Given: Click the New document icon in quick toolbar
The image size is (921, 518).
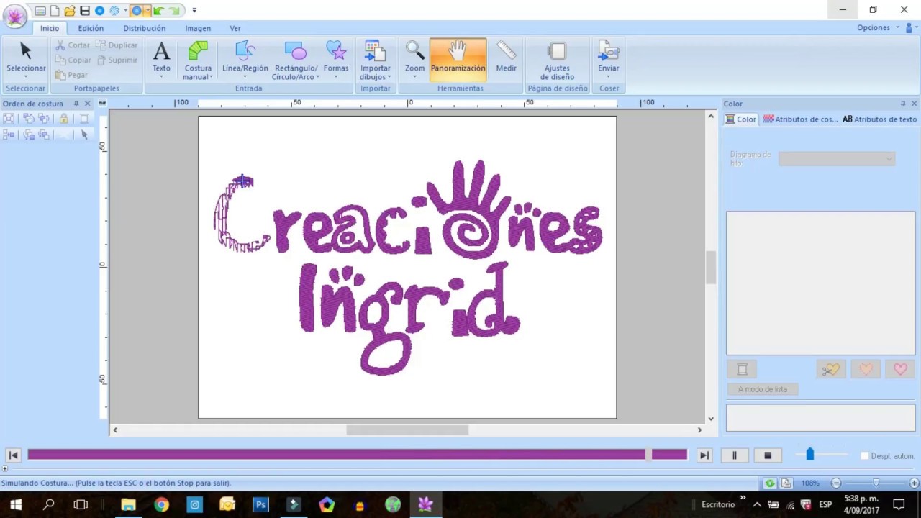Looking at the screenshot, I should pos(55,11).
